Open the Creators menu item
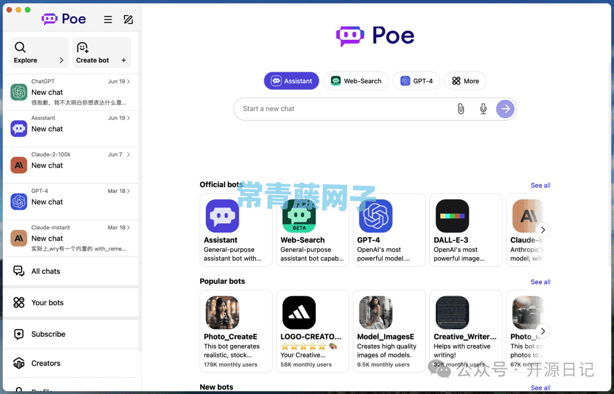The height and width of the screenshot is (394, 614). point(71,363)
